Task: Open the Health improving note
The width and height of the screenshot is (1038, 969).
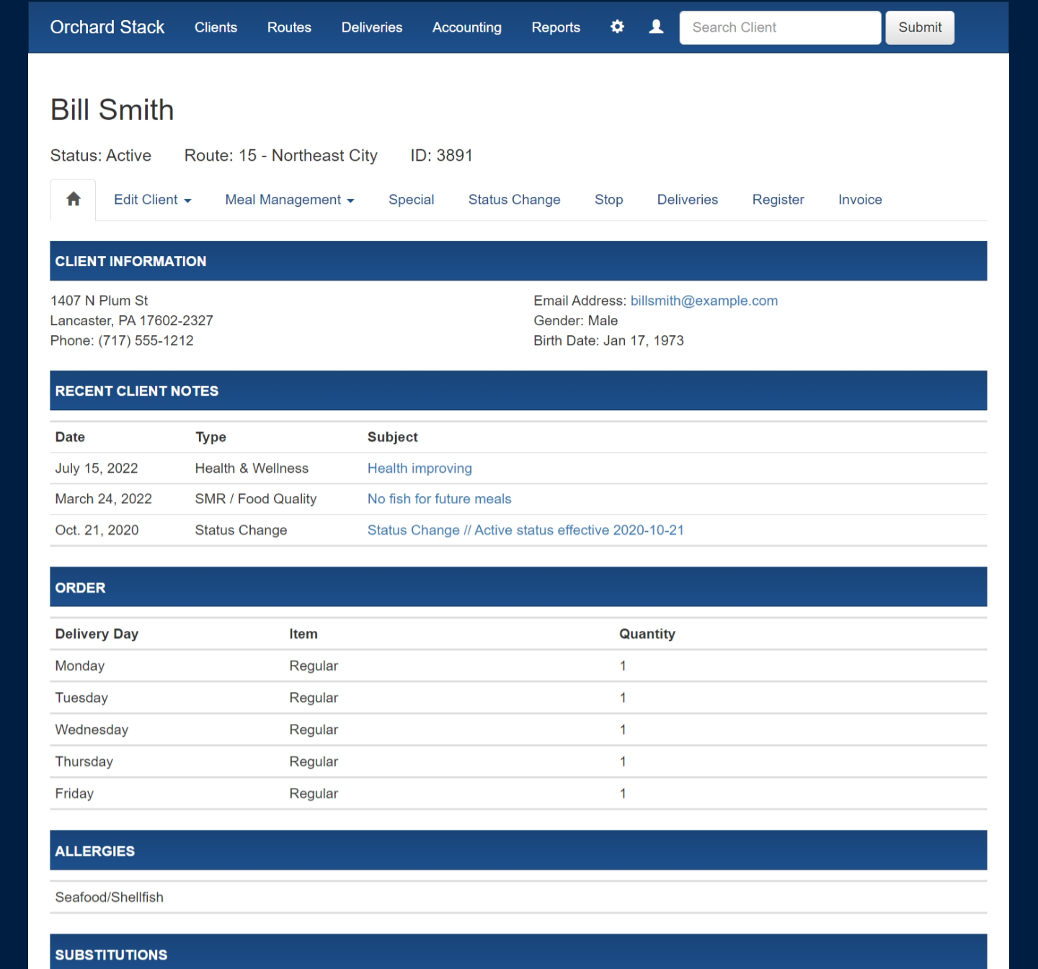Action: pyautogui.click(x=420, y=469)
